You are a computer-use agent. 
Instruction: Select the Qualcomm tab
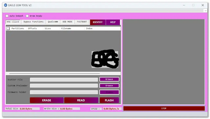point(53,22)
